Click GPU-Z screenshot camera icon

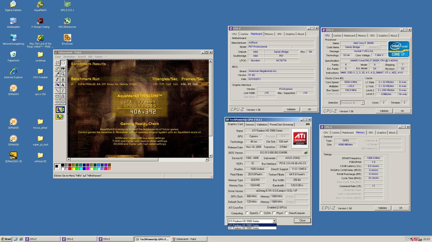[x=308, y=124]
